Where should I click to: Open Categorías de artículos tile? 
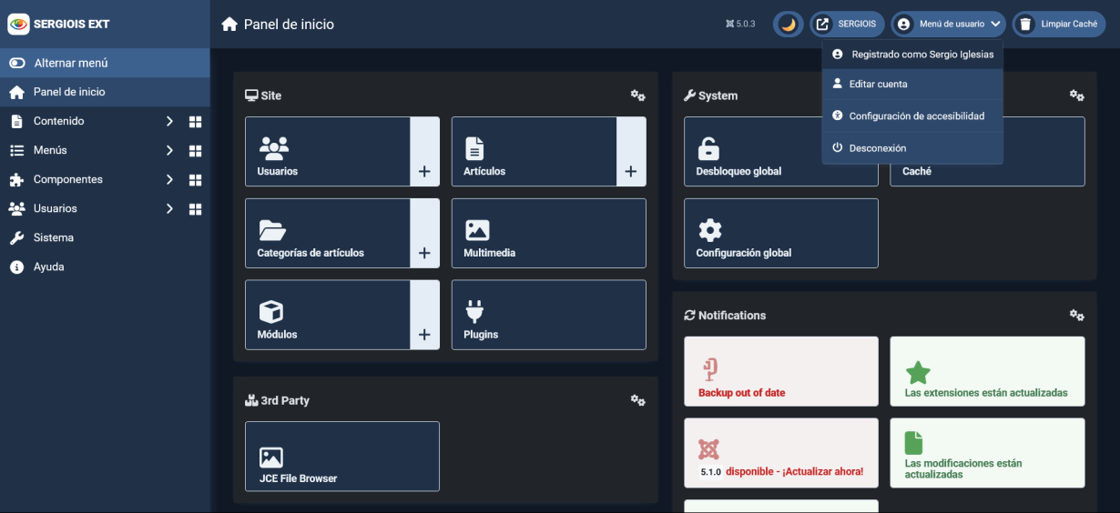[328, 234]
